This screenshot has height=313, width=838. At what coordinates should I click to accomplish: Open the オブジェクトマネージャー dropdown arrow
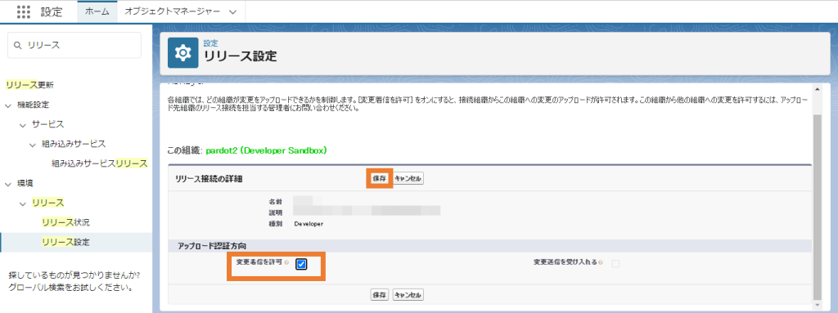[x=232, y=12]
